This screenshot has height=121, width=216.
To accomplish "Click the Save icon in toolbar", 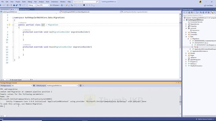I will coord(14,5).
